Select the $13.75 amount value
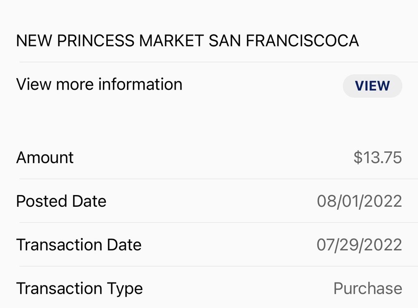 [x=377, y=157]
